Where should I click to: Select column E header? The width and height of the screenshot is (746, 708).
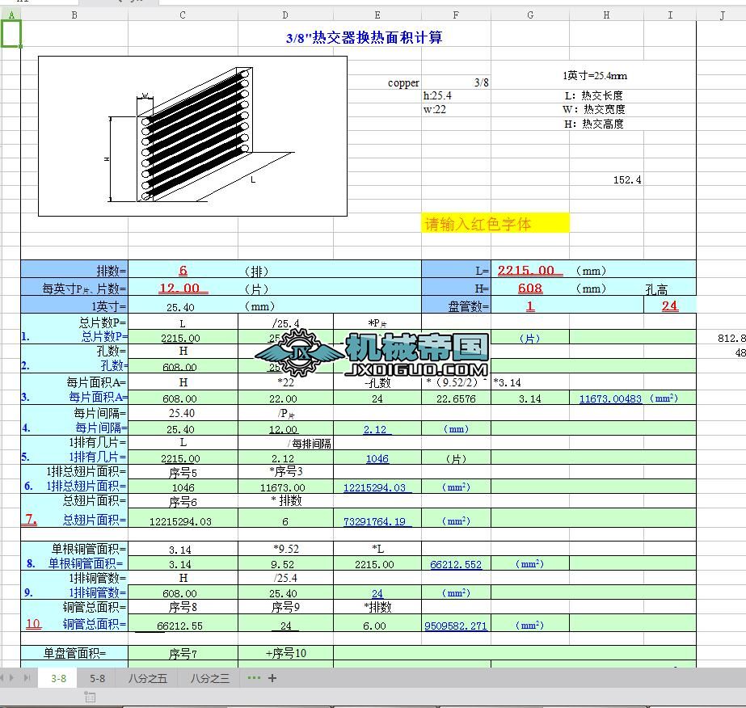pyautogui.click(x=377, y=15)
